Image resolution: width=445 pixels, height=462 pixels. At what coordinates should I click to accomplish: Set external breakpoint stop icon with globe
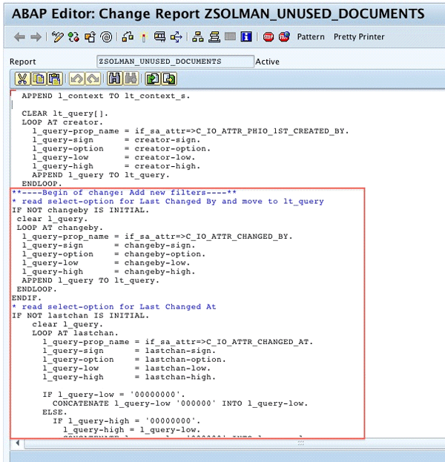(x=284, y=37)
